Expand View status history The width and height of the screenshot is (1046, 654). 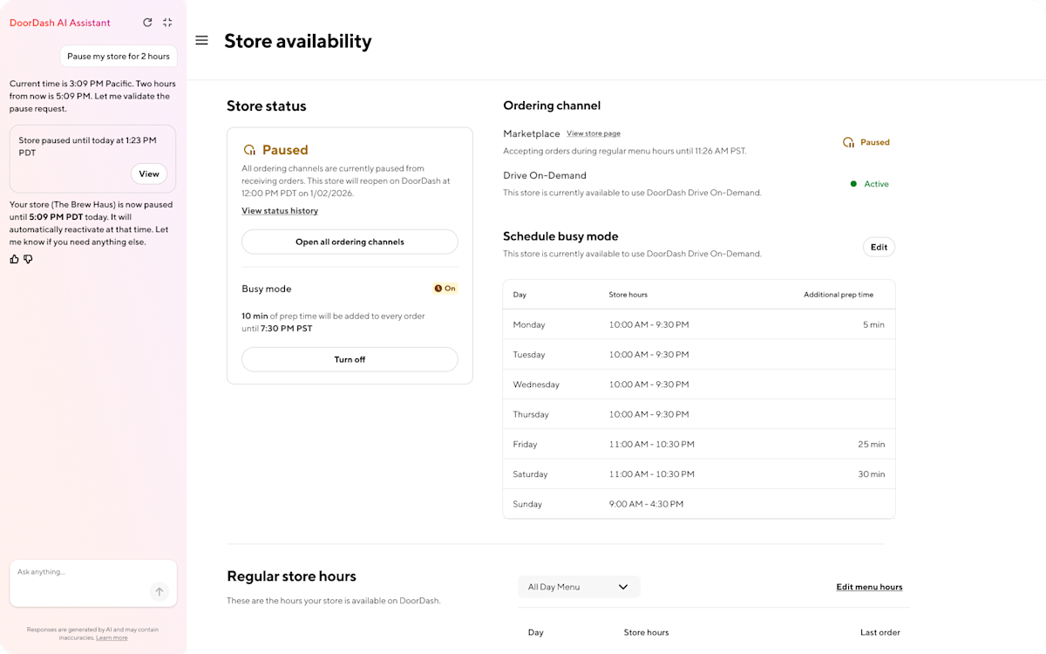pyautogui.click(x=280, y=210)
